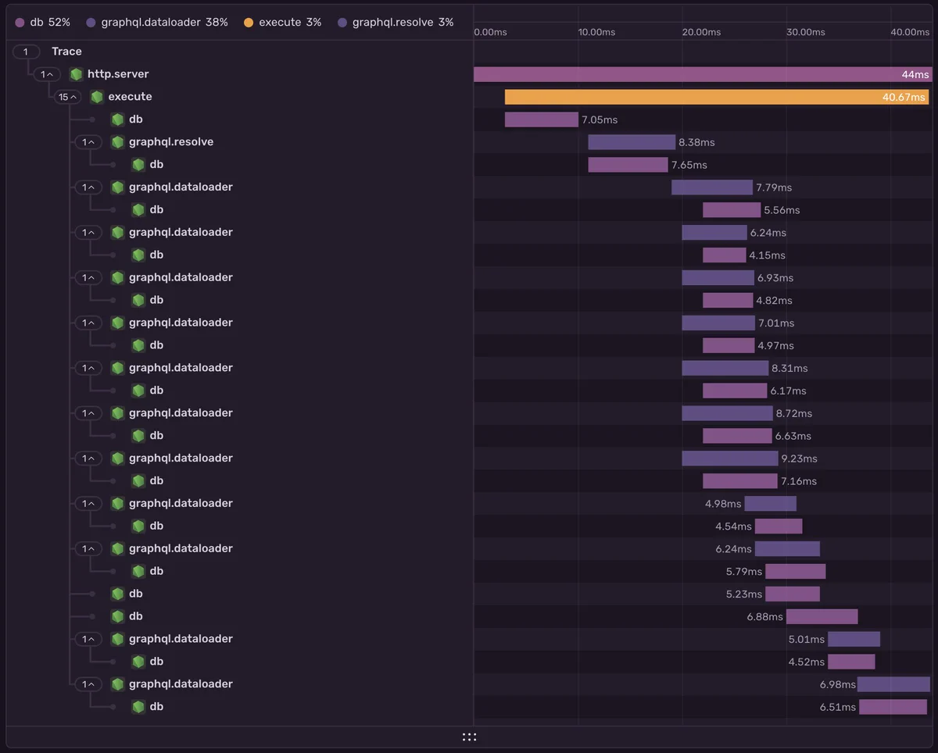Screen dimensions: 938x753
Task: Click the cube icon of the 7.65ms db row
Action: coord(138,165)
